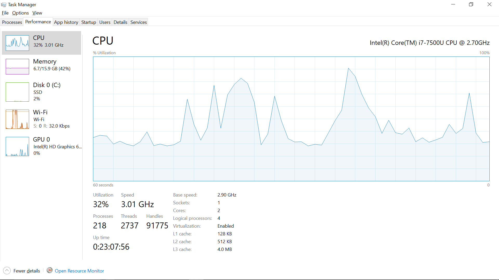Click the Resource Monitor gauge icon

tap(50, 270)
